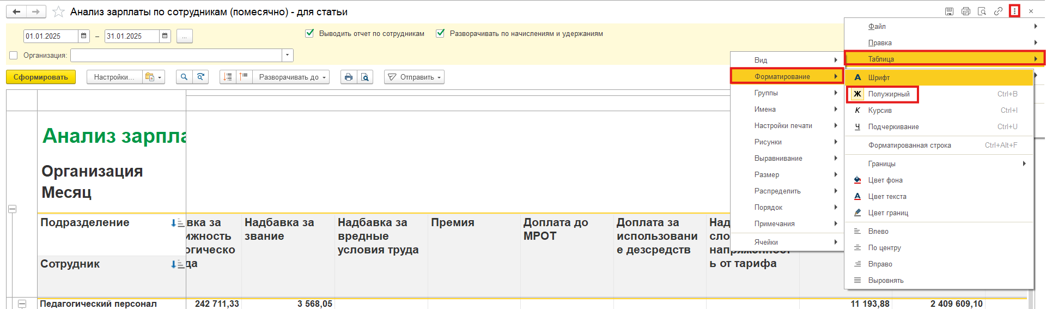The height and width of the screenshot is (309, 1046).
Task: Collapse all groups toolbar icon
Action: click(x=228, y=77)
